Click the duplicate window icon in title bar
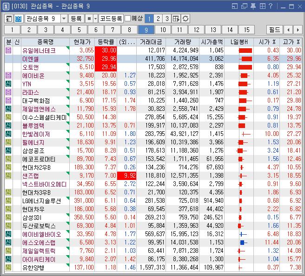Screen dimensions: 305x276 [244, 6]
